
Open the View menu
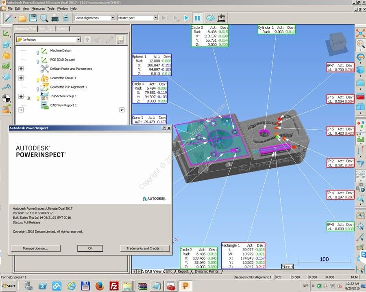[26, 9]
